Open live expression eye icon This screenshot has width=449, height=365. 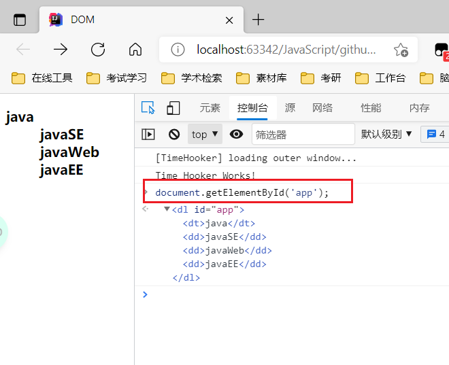tap(236, 134)
